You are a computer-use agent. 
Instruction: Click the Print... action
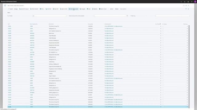(x=42, y=9)
